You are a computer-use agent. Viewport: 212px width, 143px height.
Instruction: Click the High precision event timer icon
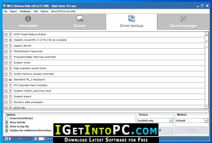click(x=10, y=68)
